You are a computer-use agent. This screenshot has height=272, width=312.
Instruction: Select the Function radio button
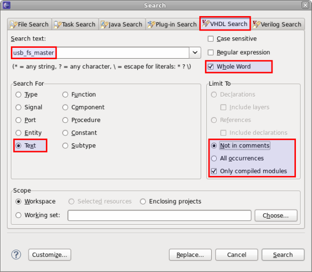pyautogui.click(x=66, y=94)
